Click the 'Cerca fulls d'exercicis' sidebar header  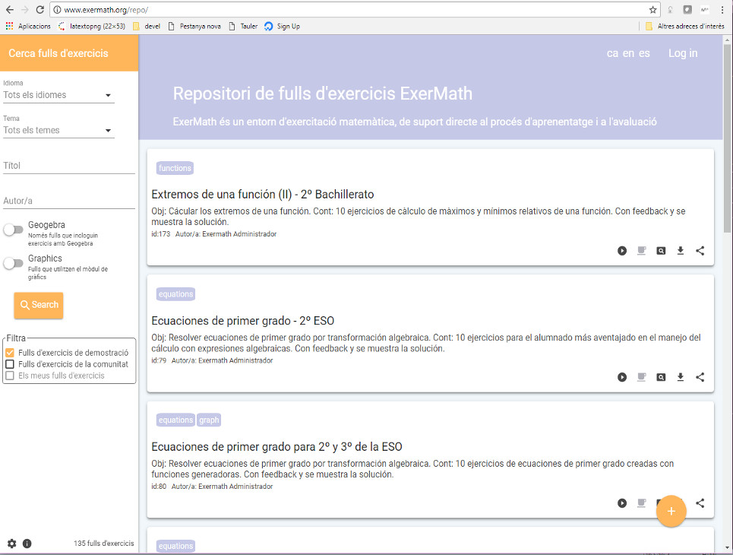(69, 53)
